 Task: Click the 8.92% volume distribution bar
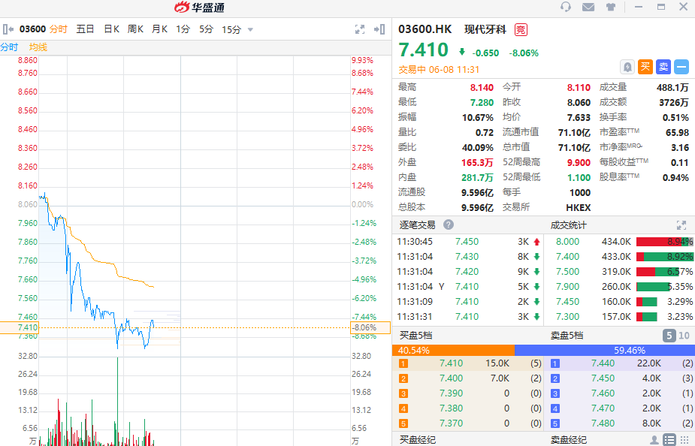click(664, 257)
